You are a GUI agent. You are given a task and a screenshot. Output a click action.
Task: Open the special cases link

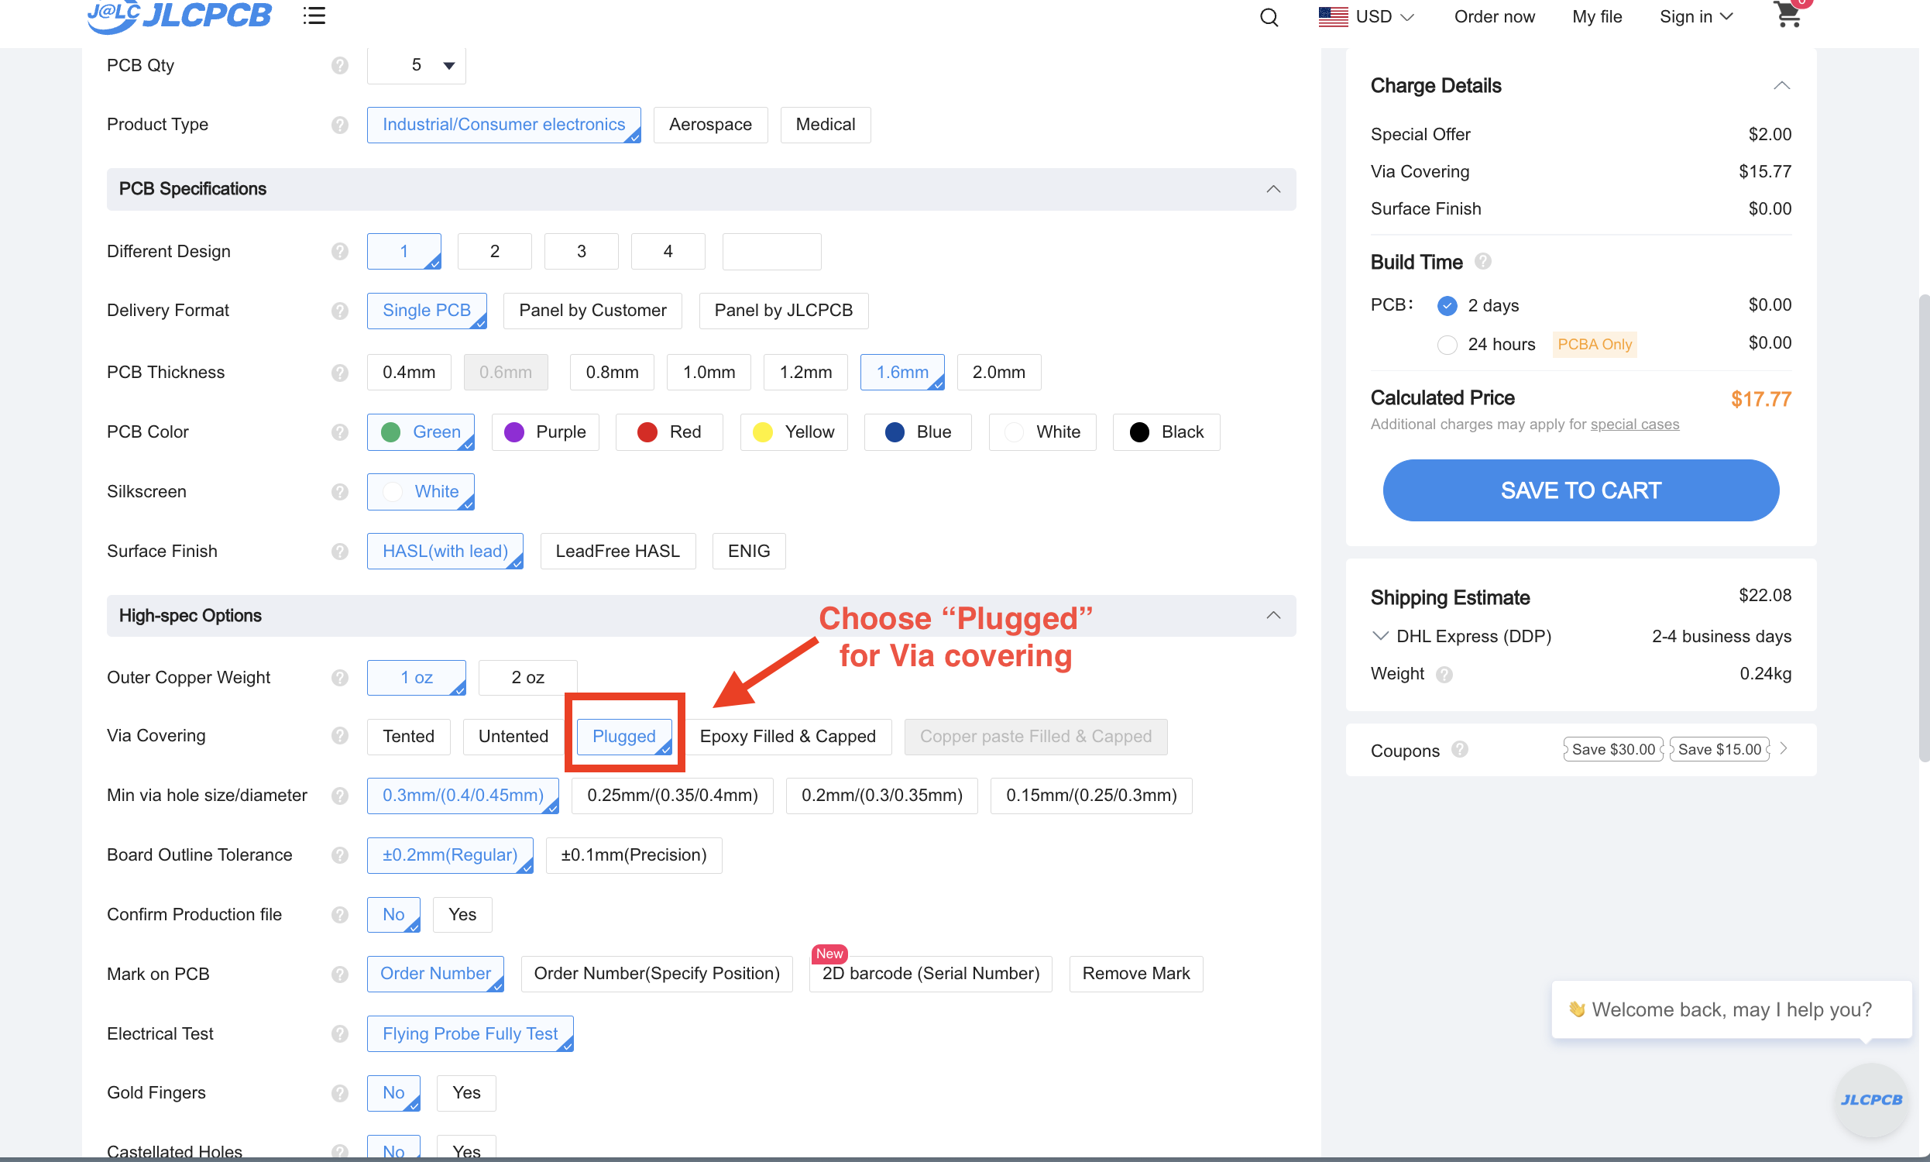point(1635,425)
